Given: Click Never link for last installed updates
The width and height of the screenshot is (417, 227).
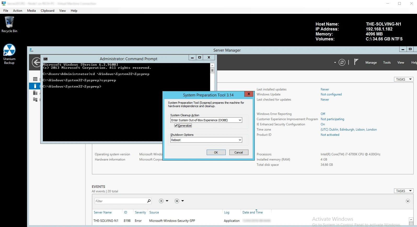Looking at the screenshot, I should [x=325, y=89].
